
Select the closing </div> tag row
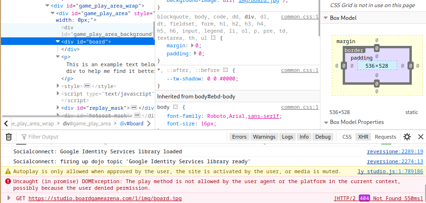[71, 49]
